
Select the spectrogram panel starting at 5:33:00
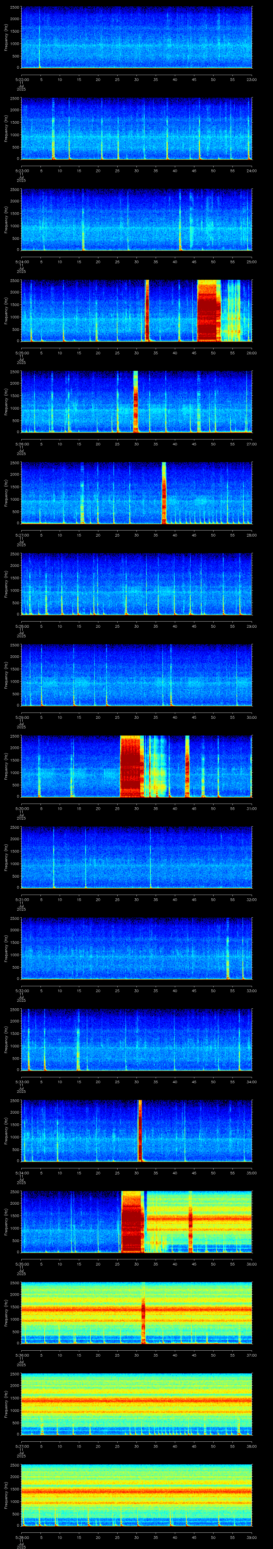[x=136, y=1040]
